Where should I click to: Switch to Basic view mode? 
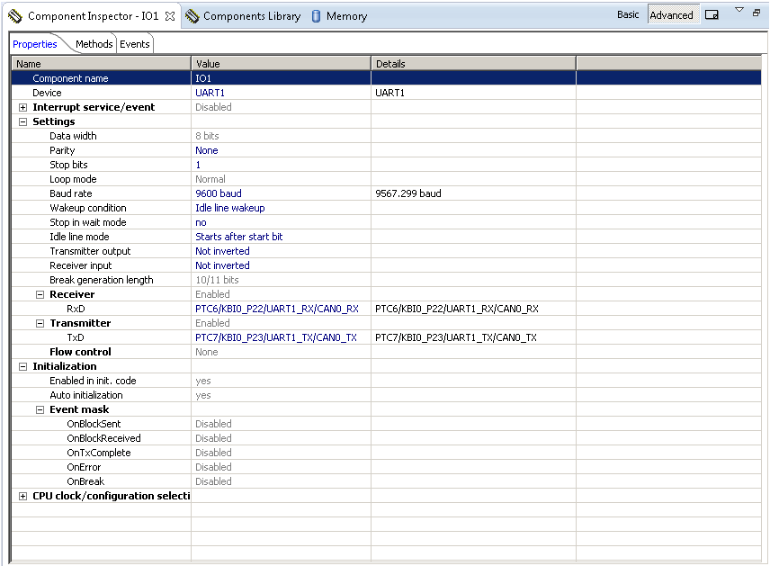pyautogui.click(x=628, y=14)
